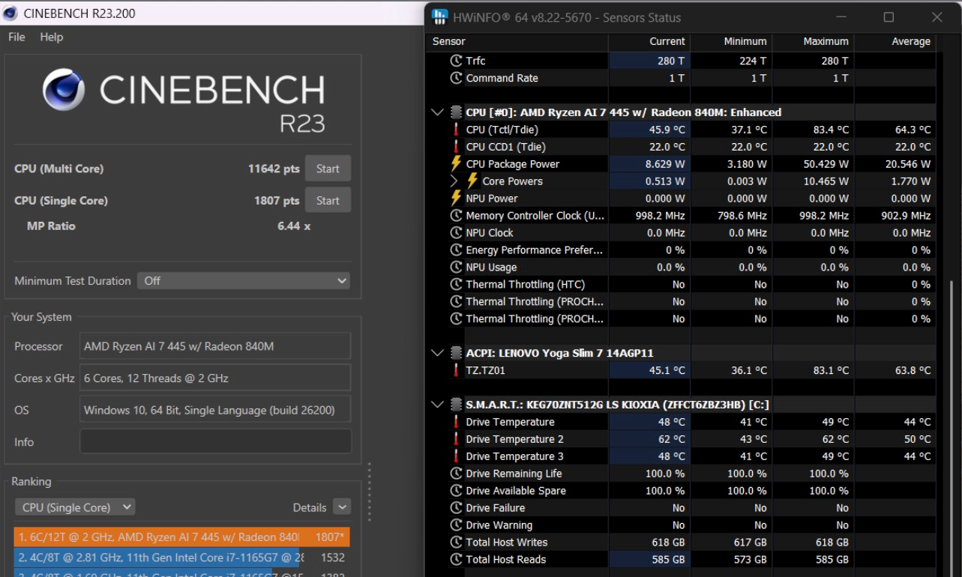Image resolution: width=962 pixels, height=577 pixels.
Task: Click the OS field showing Windows 10 64 Bit
Action: pyautogui.click(x=215, y=410)
